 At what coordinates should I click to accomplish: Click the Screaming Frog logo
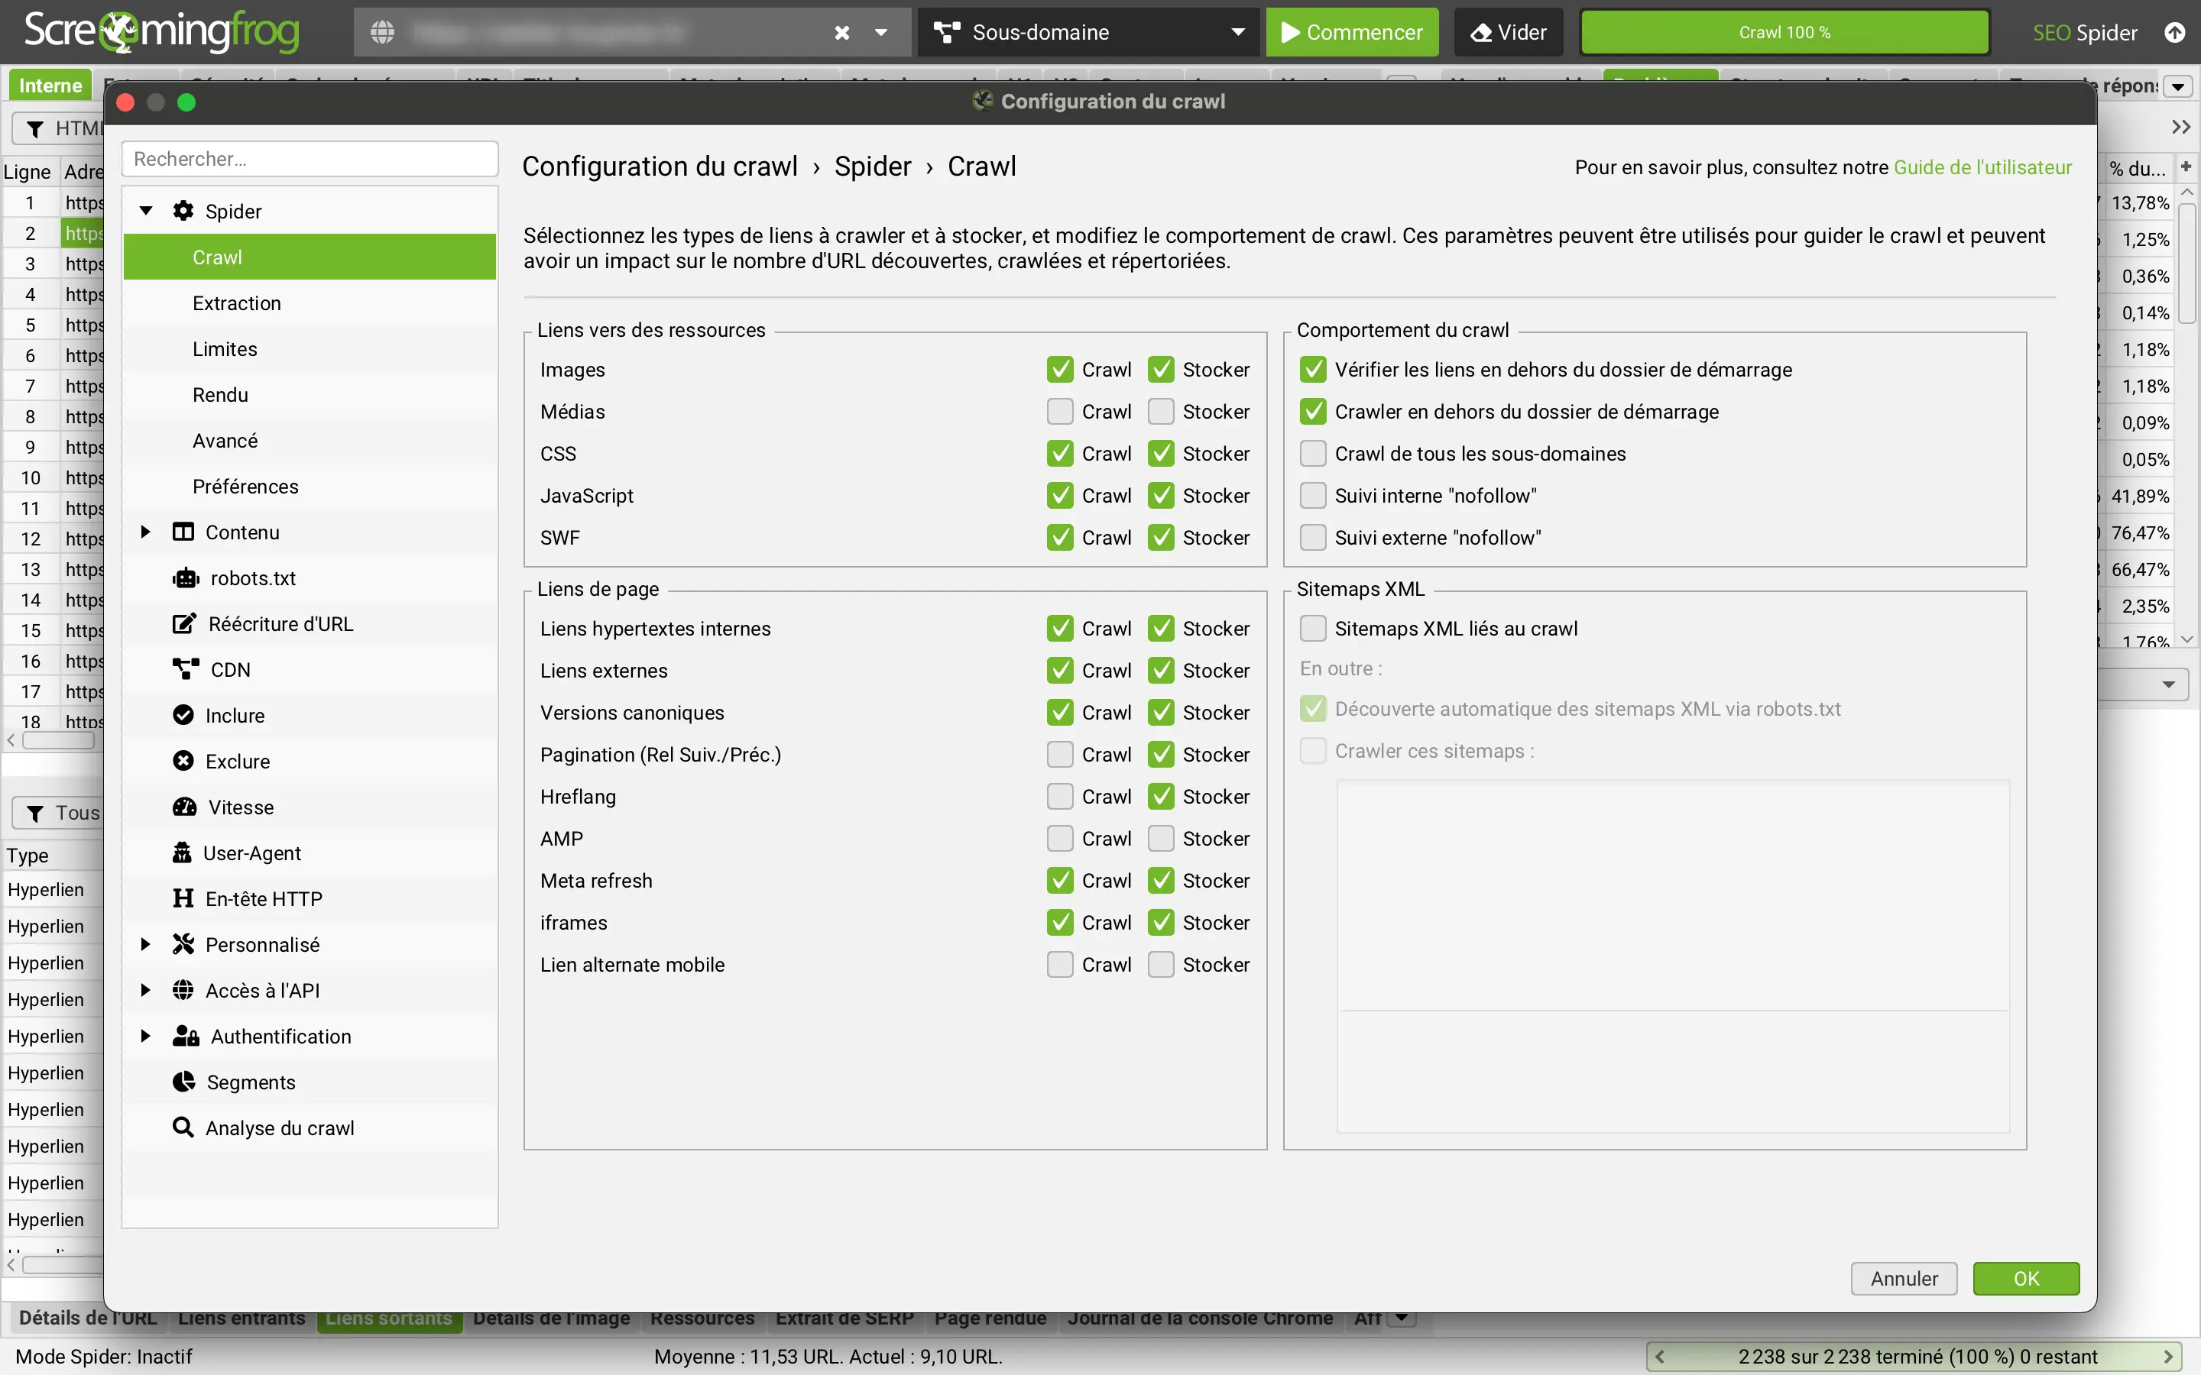click(x=161, y=32)
